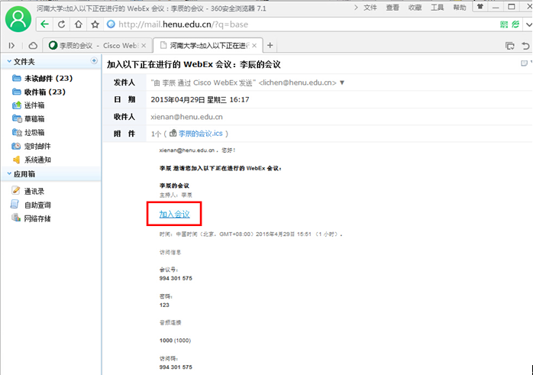533x375 pixels.
Task: Reload the page with refresh icon
Action: pos(62,24)
